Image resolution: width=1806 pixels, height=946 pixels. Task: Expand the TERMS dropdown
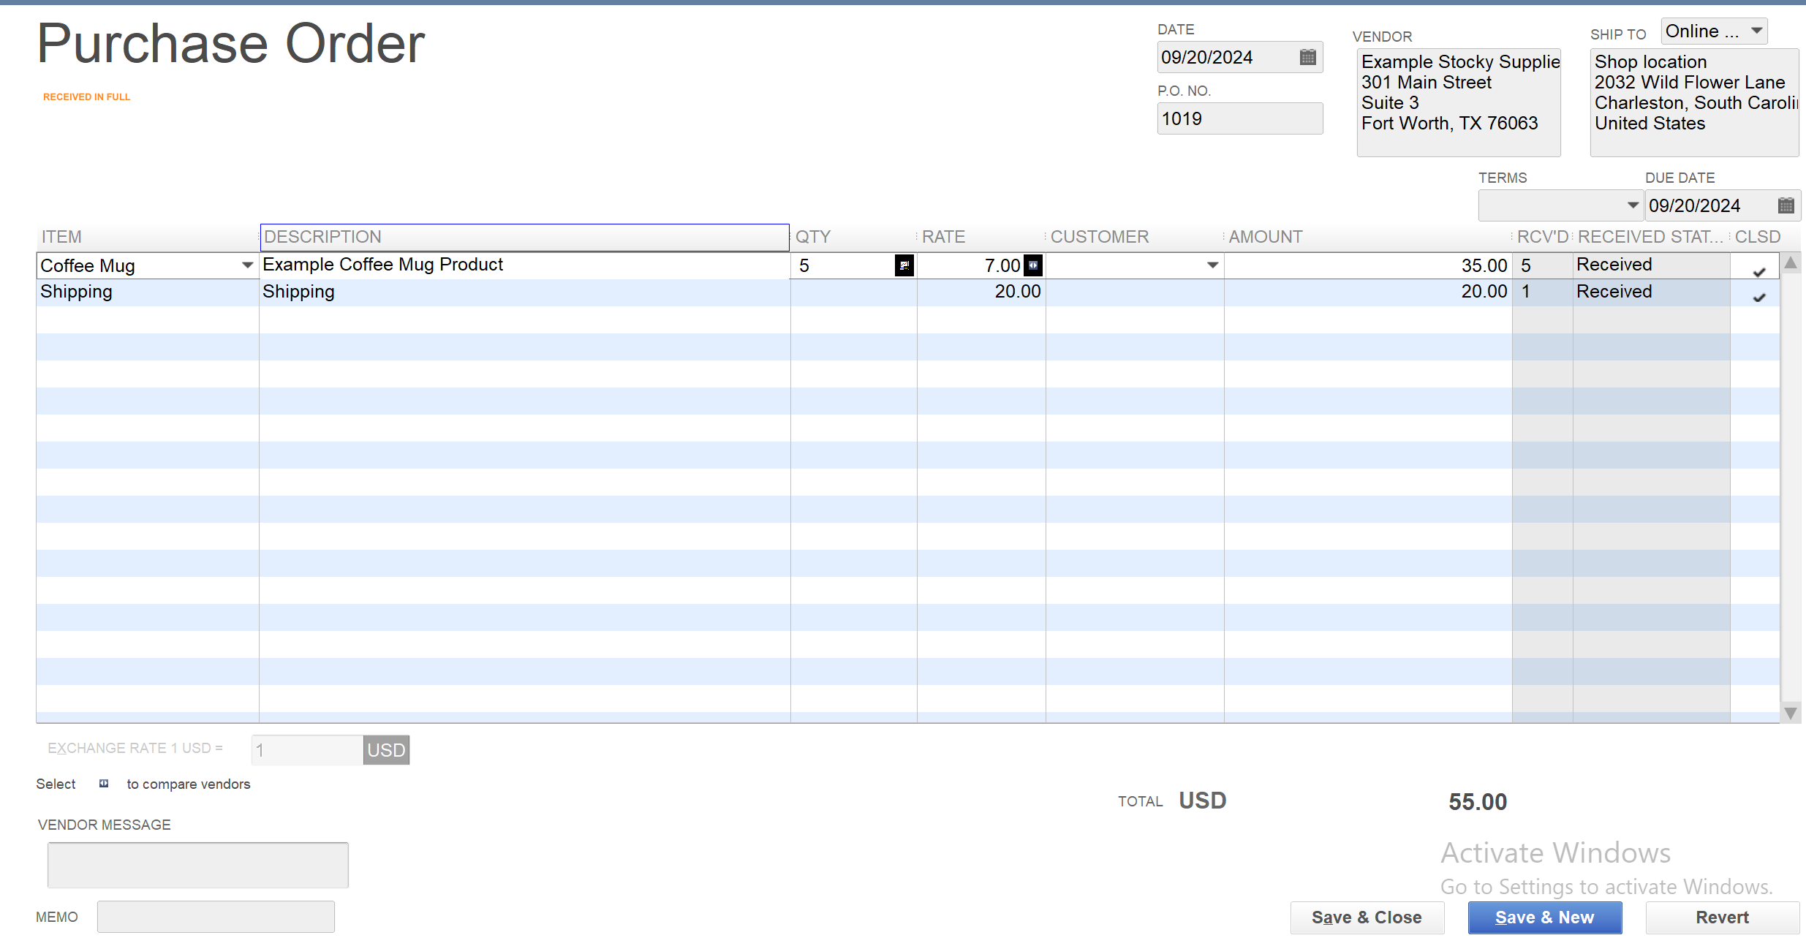pyautogui.click(x=1632, y=205)
